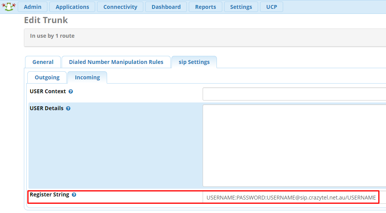Click the UCP button in navigation bar
This screenshot has height=213, width=386.
pos(272,7)
